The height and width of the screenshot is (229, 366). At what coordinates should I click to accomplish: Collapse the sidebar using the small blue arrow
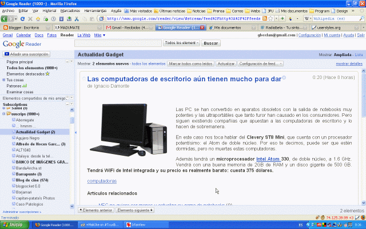[75, 132]
